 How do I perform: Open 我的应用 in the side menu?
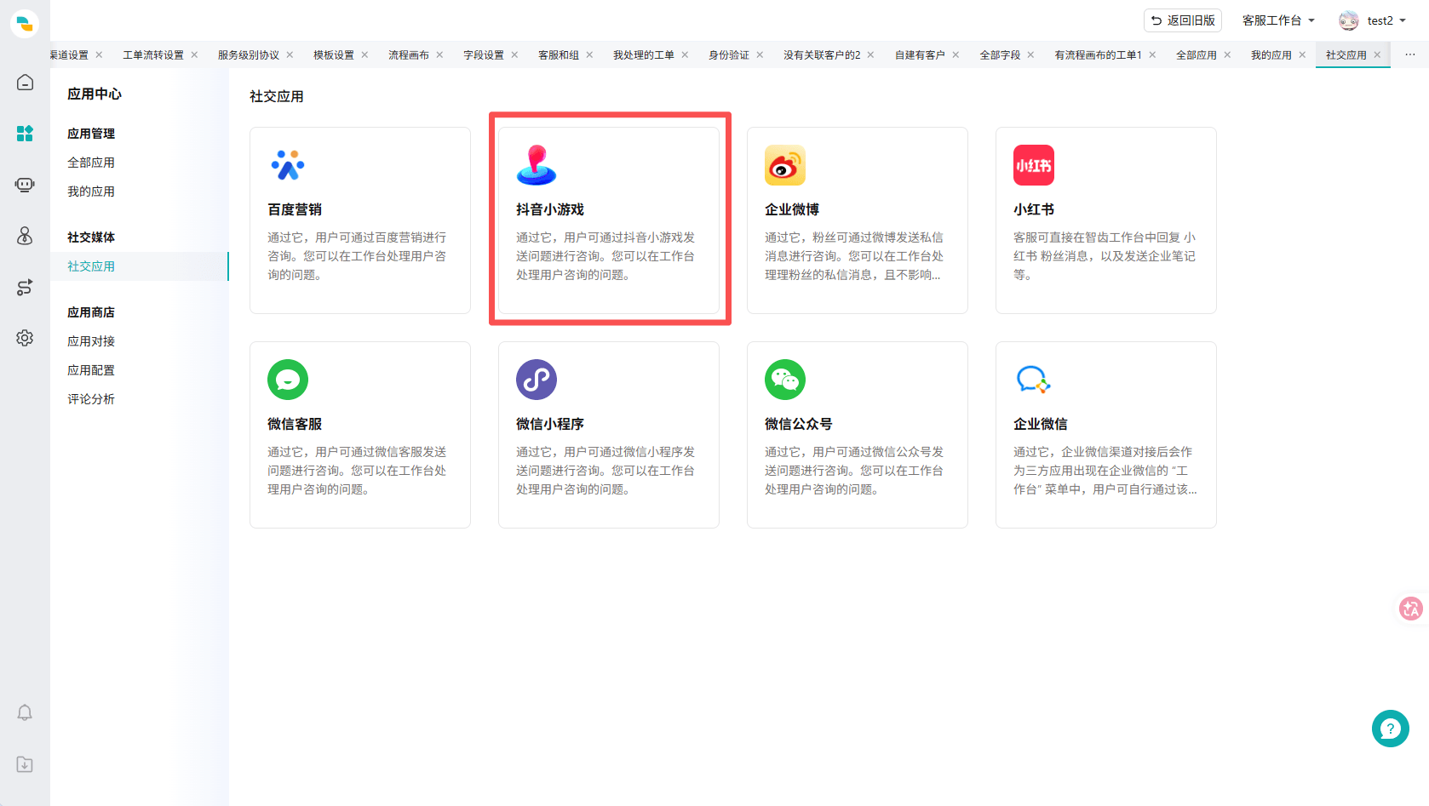click(x=91, y=191)
